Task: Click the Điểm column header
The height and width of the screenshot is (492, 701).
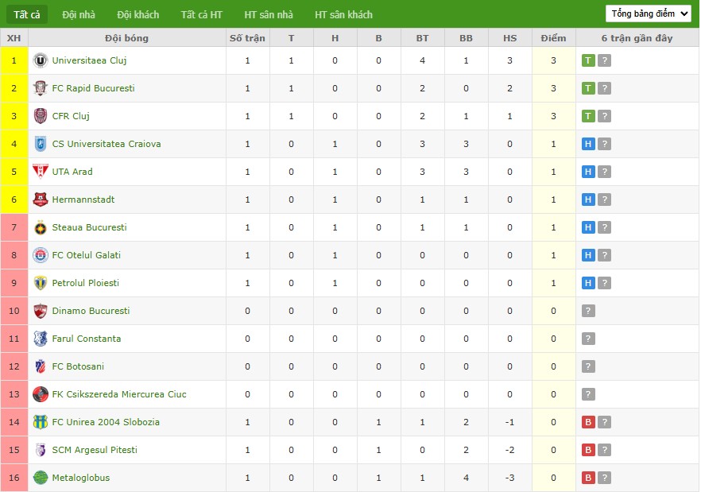Action: 553,38
